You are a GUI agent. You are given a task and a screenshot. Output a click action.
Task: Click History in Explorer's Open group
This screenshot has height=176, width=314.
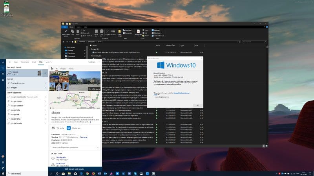point(146,36)
